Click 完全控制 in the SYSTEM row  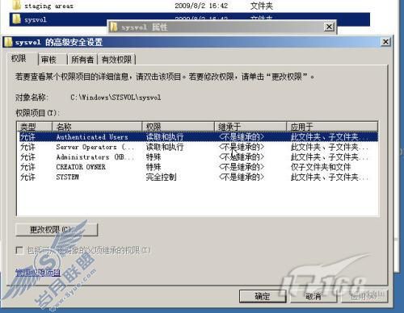point(161,177)
